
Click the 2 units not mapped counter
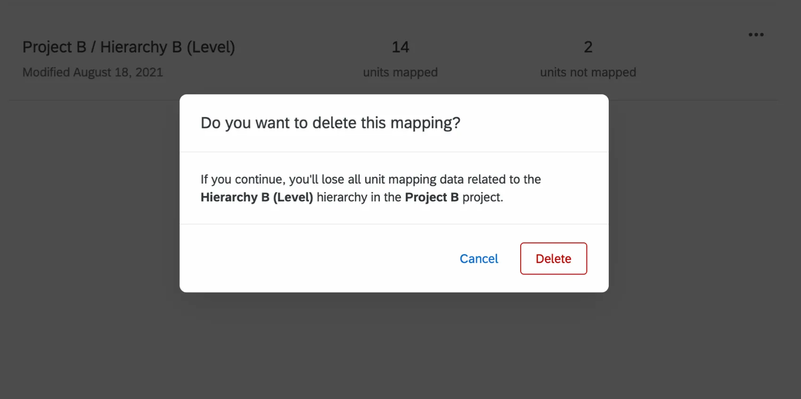[x=588, y=47]
